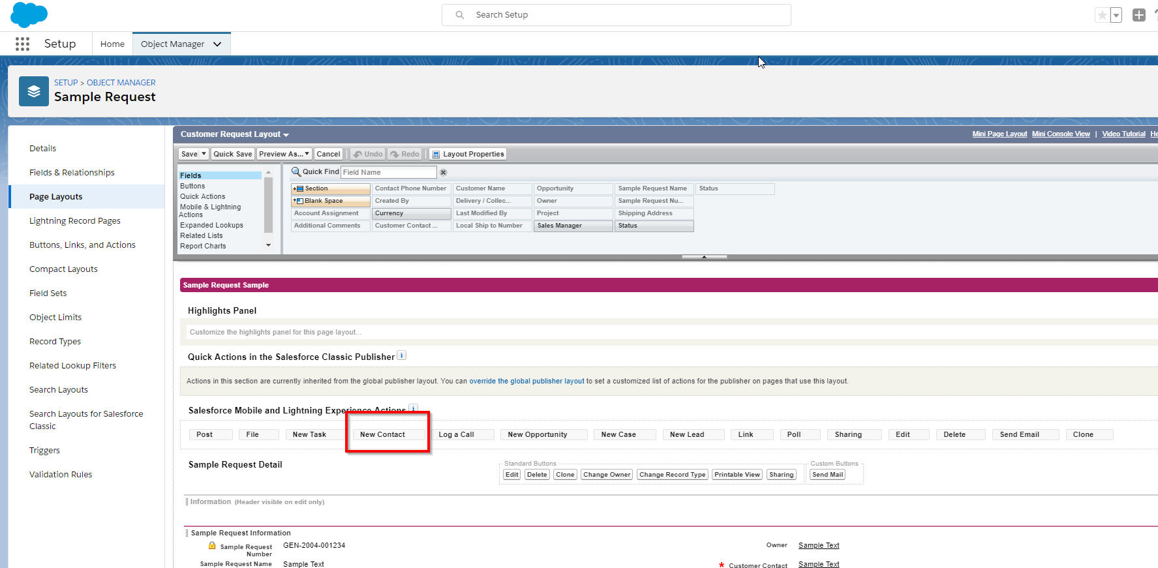Click the lock icon beside Sample Request Number
1158x568 pixels.
[212, 545]
